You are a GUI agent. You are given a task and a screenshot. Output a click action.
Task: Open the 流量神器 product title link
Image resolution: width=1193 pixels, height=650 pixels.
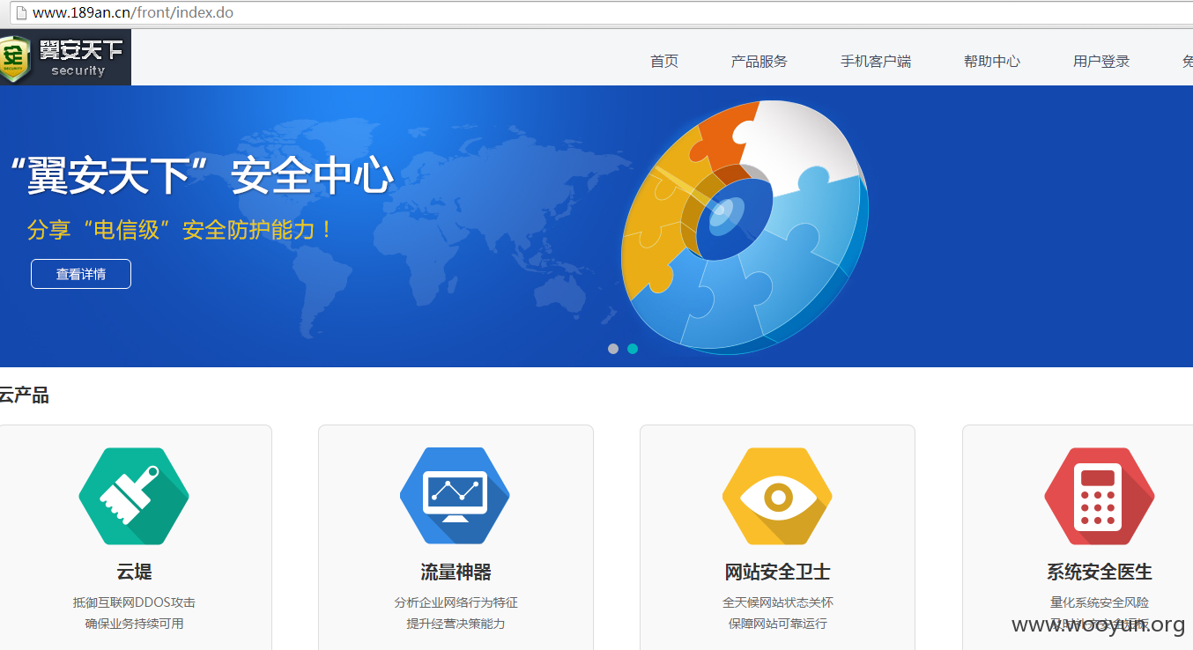(x=456, y=572)
